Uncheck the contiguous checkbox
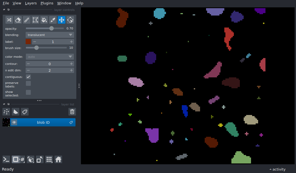296x173 pixels. coord(28,77)
